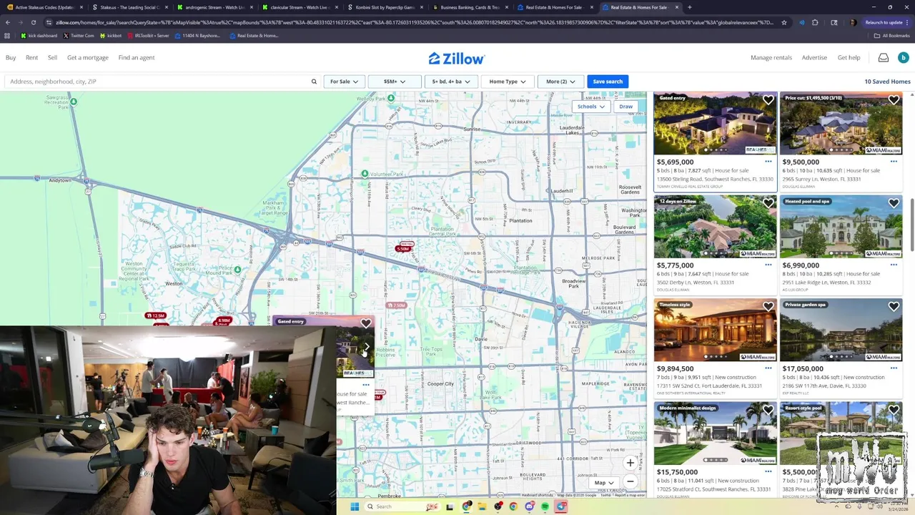Open more options for $17,050,000 listing
Viewport: 915px width, 515px height.
click(894, 368)
